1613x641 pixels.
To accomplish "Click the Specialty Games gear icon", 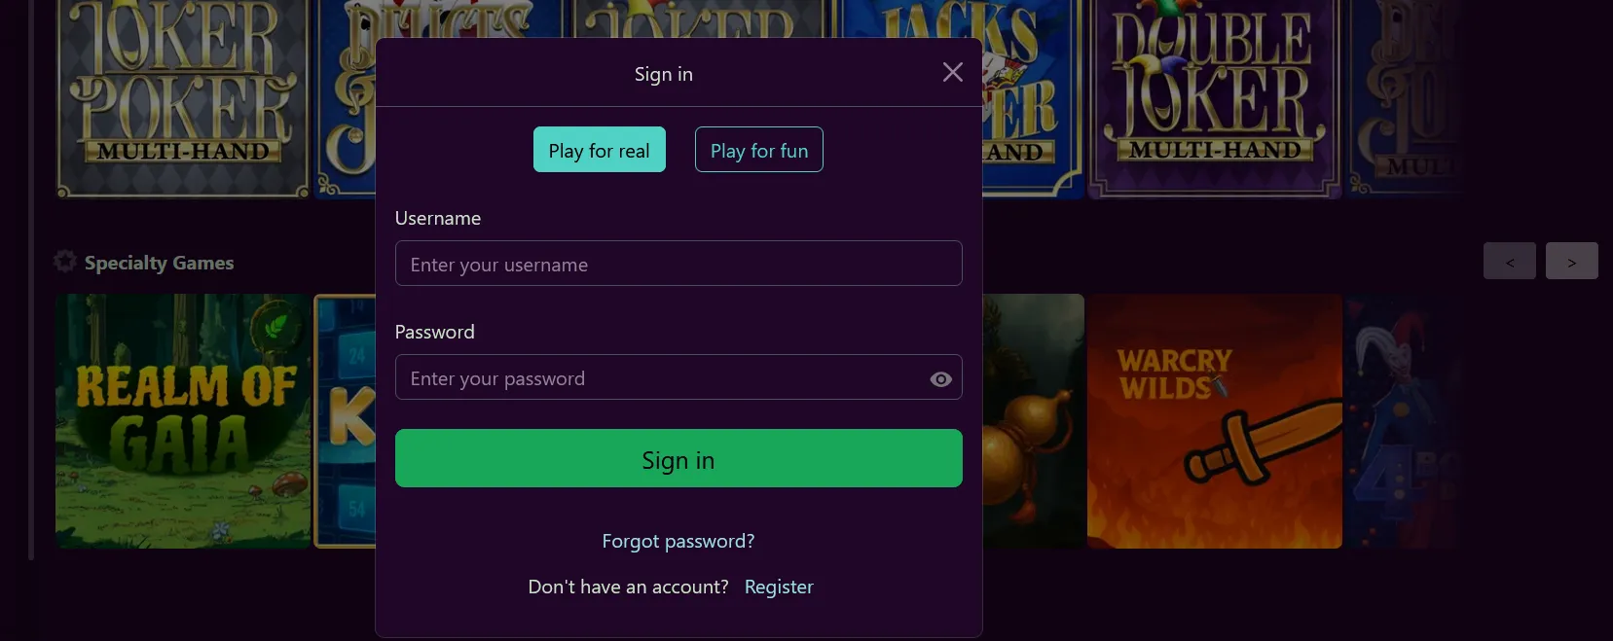I will [x=64, y=261].
